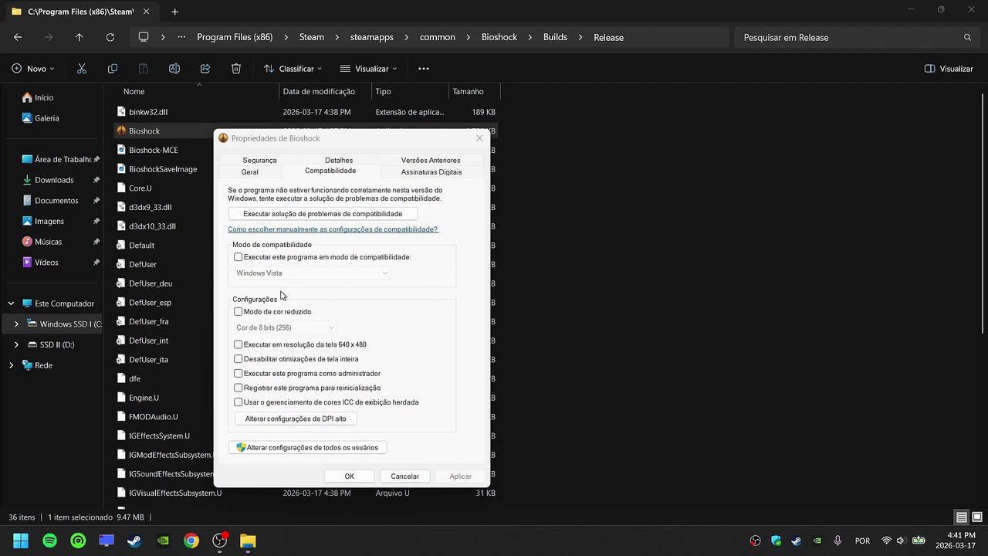Click the Delete trash icon
988x556 pixels.
pyautogui.click(x=236, y=69)
